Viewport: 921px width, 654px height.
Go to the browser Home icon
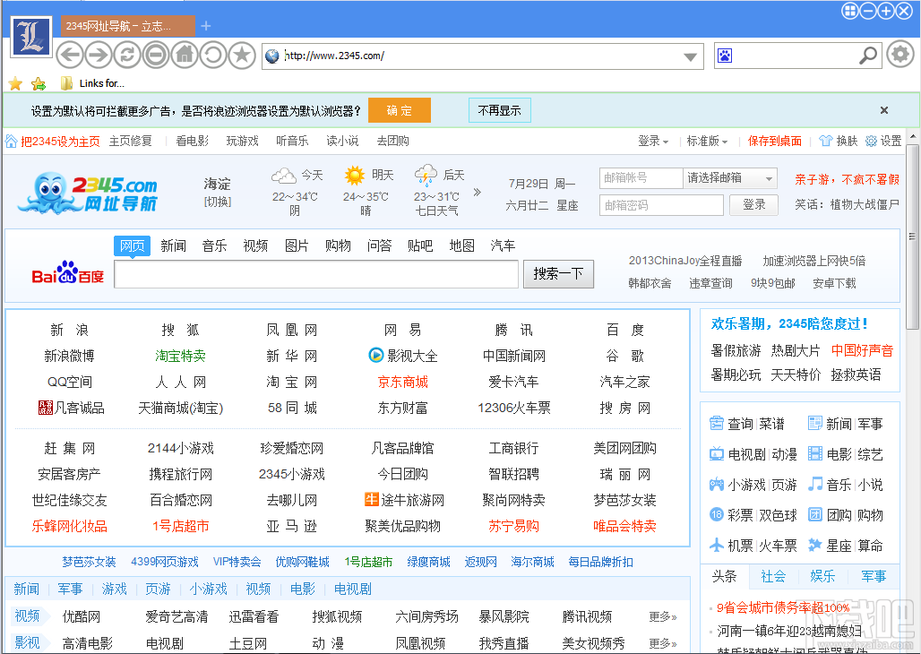point(185,56)
